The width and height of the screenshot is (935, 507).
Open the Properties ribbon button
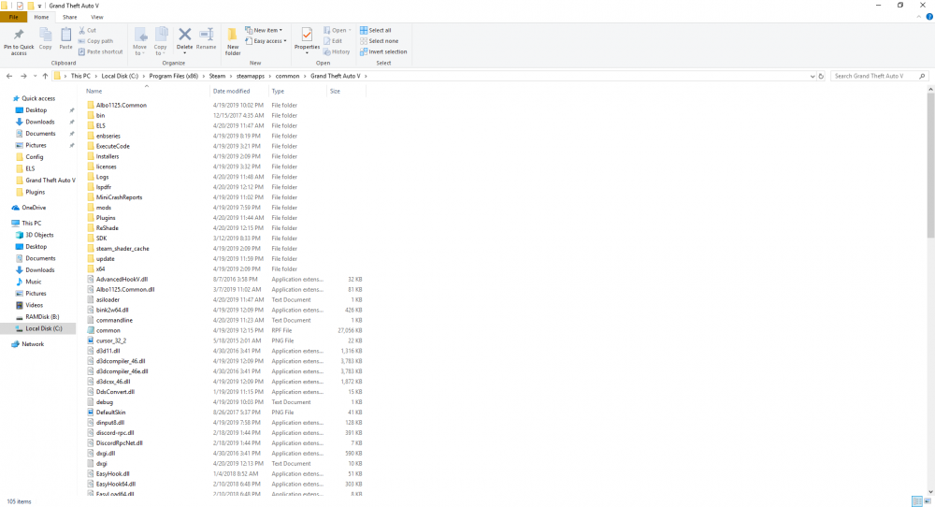307,40
